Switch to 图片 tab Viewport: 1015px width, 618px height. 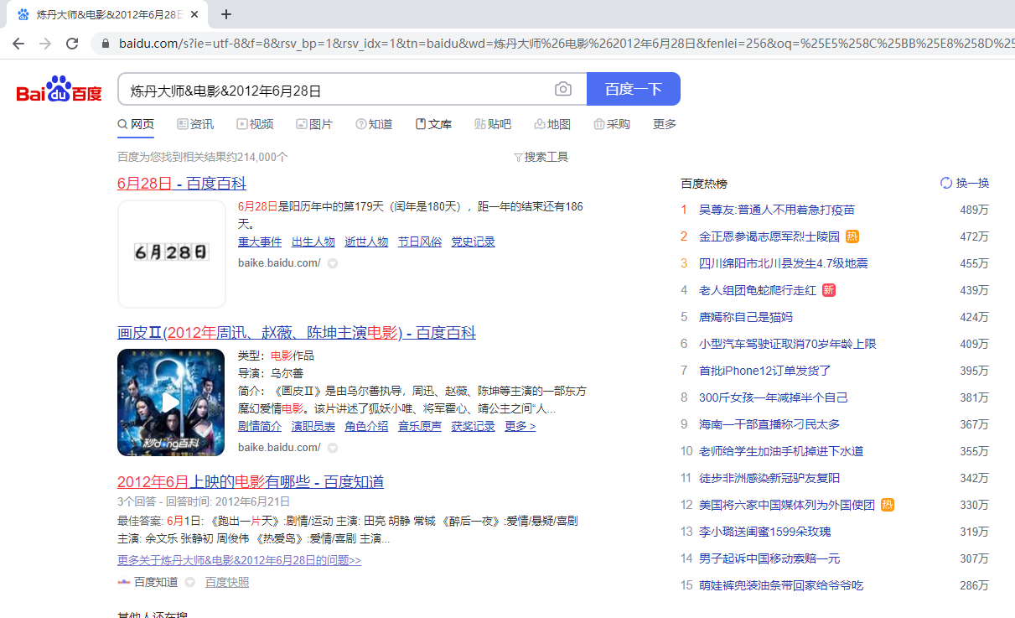[314, 124]
